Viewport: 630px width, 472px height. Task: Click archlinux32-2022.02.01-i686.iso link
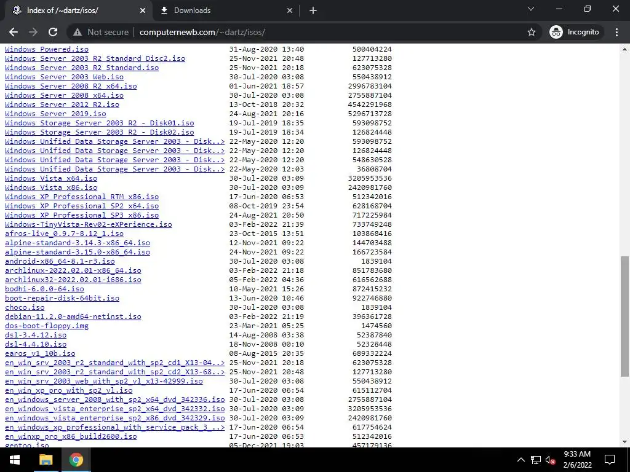pyautogui.click(x=73, y=280)
